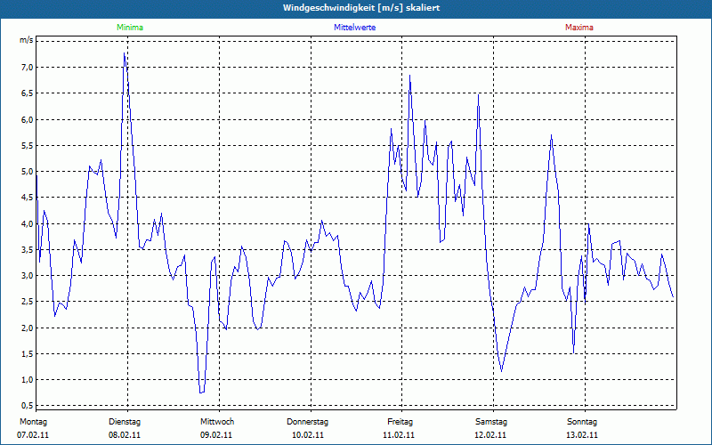
Task: Click the 6,0 y-axis value
Action: pos(27,119)
